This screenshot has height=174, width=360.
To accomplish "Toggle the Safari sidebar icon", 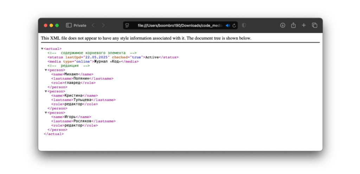I will coord(69,26).
